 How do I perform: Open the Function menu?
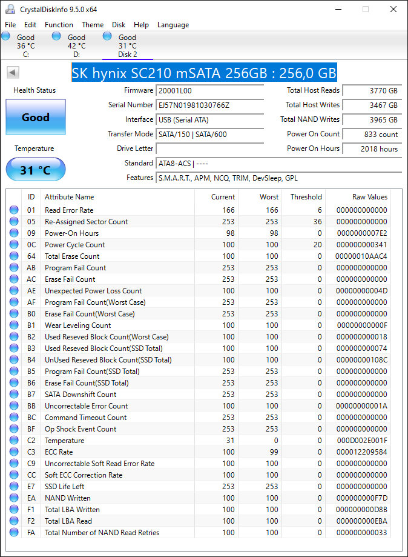[x=59, y=24]
